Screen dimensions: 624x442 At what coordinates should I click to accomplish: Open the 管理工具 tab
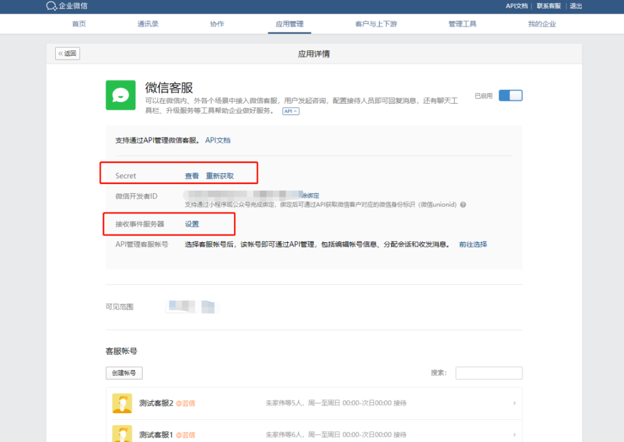pos(462,24)
